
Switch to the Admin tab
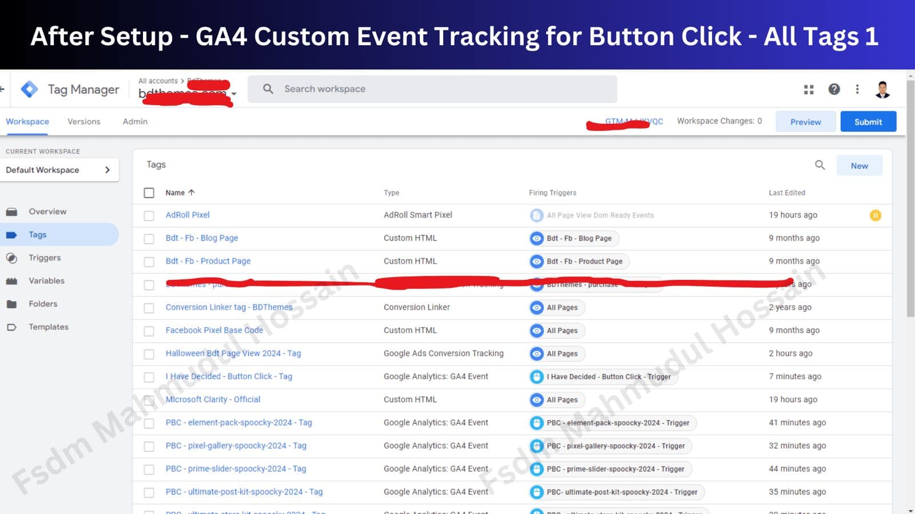135,122
